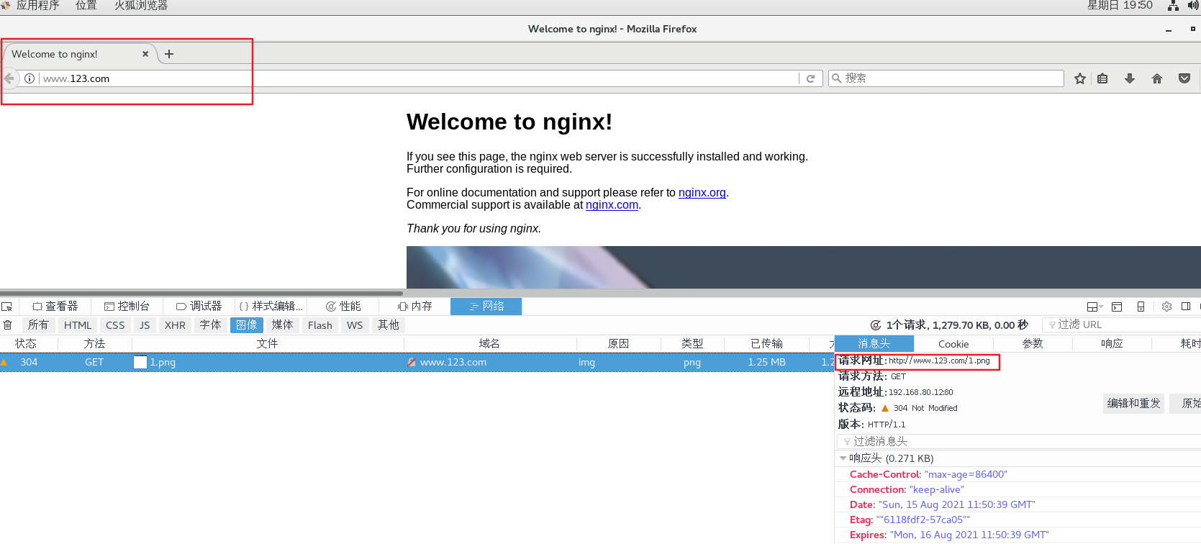This screenshot has height=544, width=1201.
Task: Sort requests by 类型 column
Action: point(692,344)
